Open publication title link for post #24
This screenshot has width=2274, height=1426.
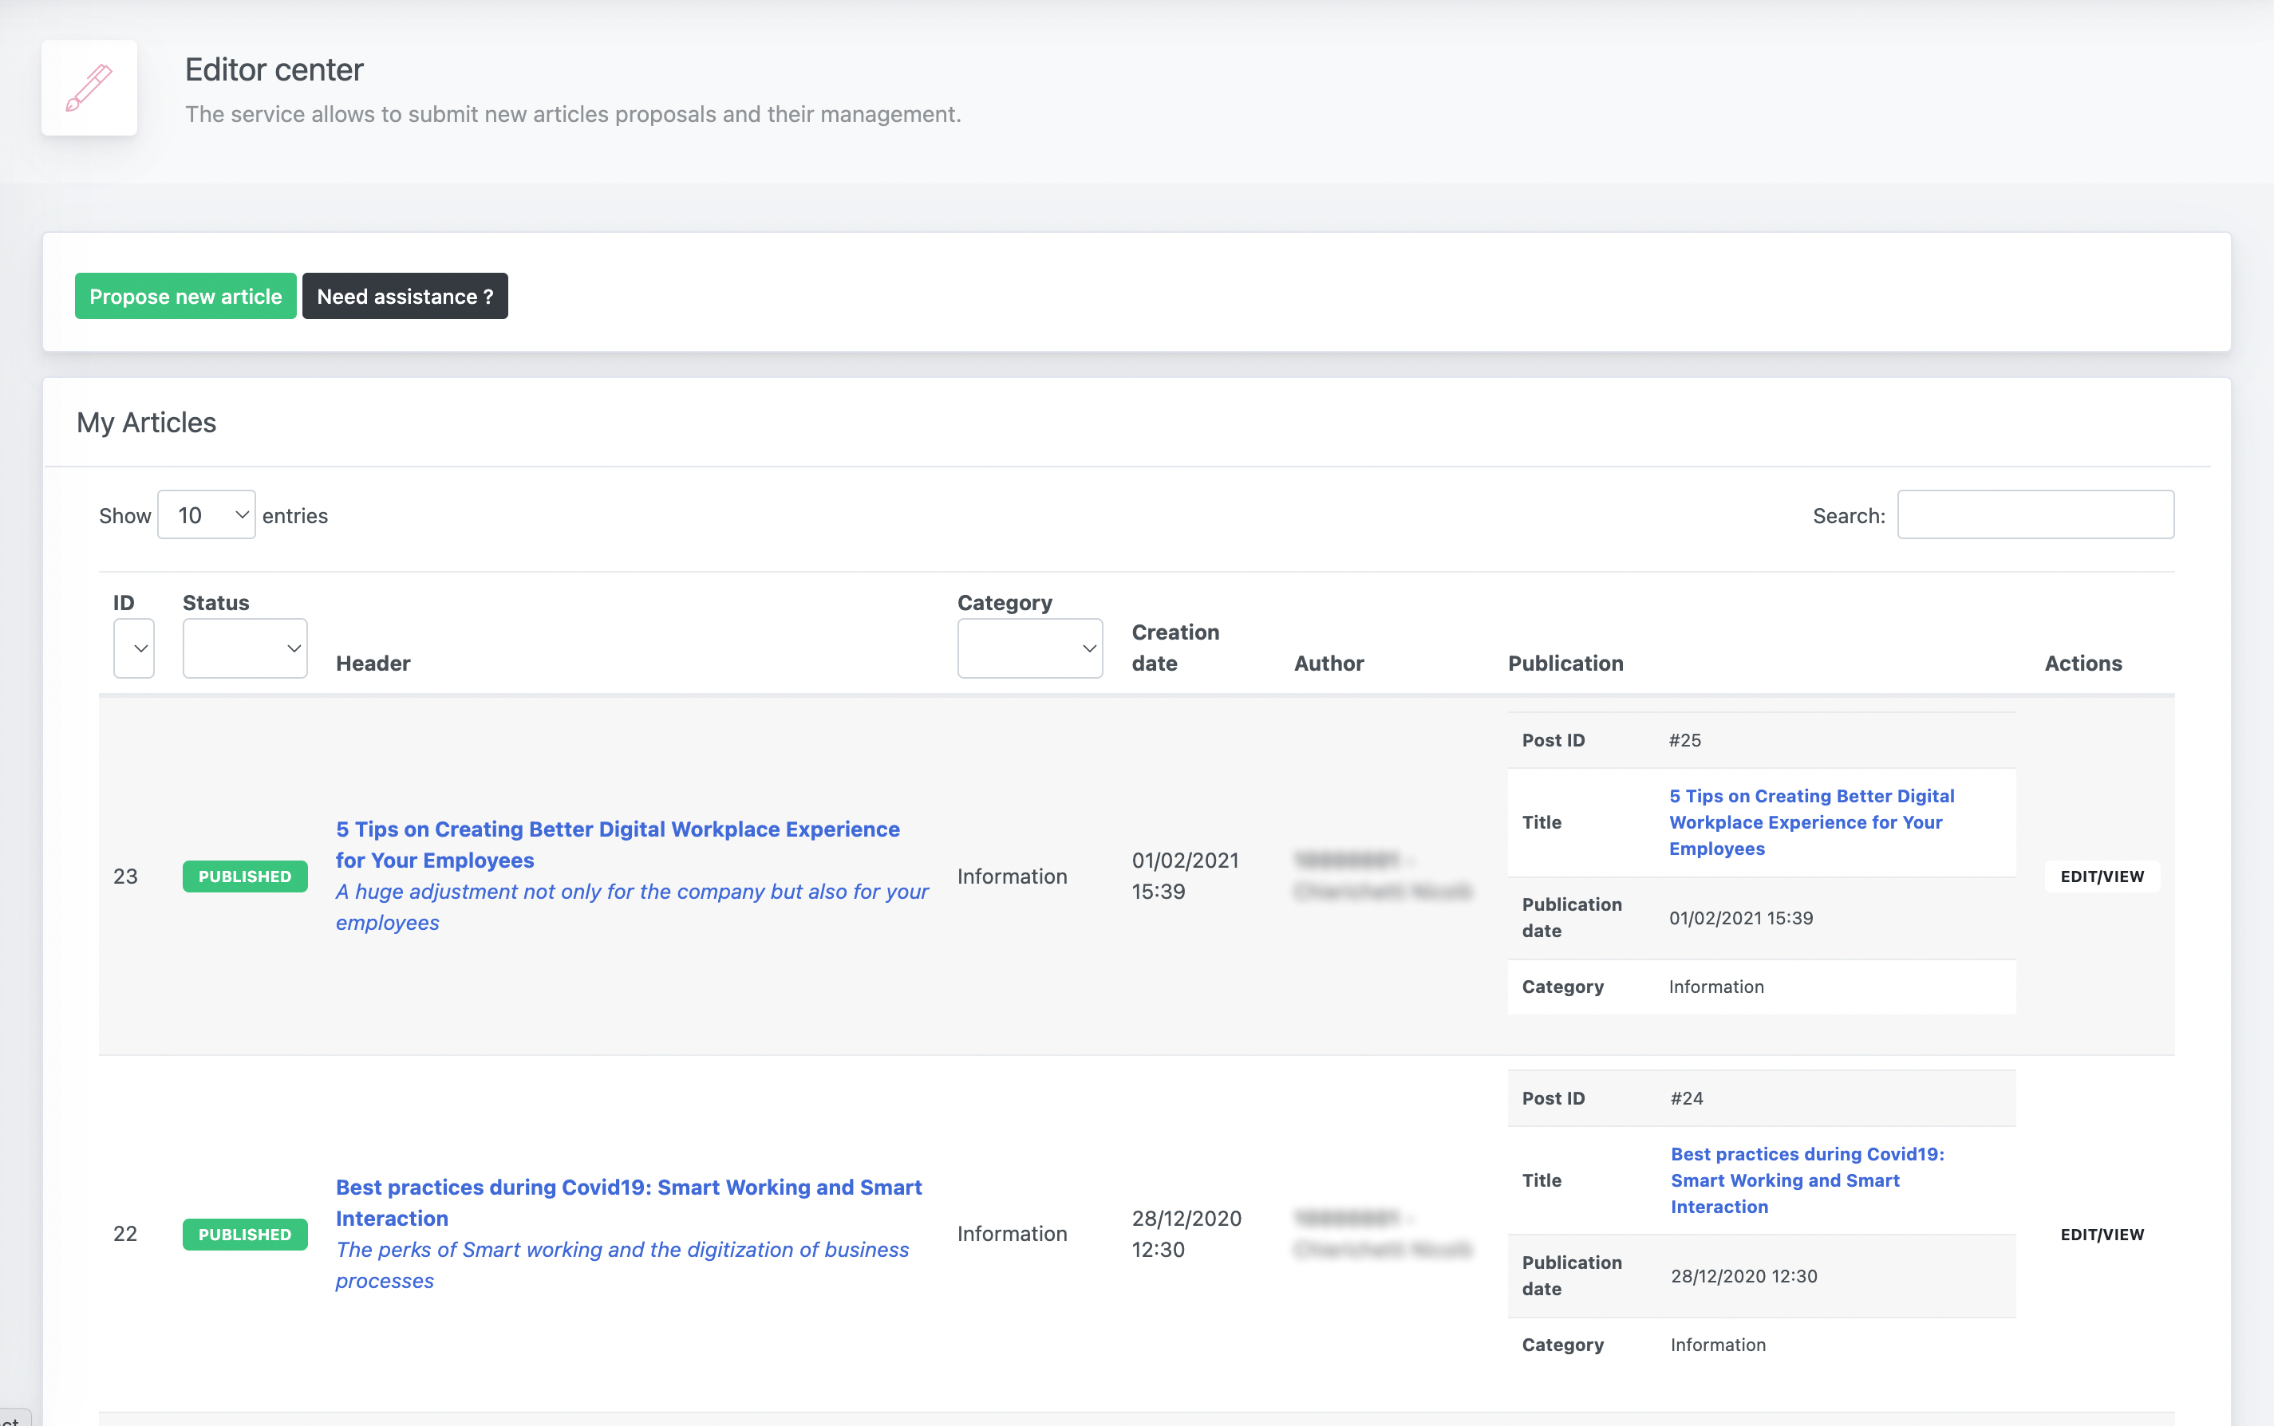click(1807, 1180)
